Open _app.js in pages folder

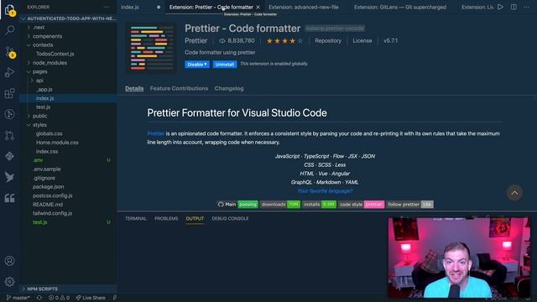pyautogui.click(x=68, y=90)
